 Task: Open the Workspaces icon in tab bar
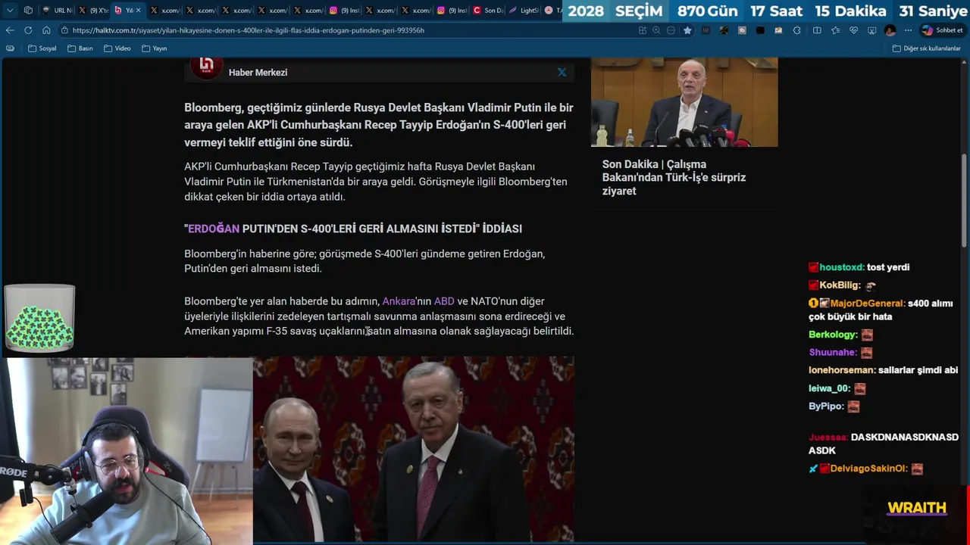coord(28,11)
